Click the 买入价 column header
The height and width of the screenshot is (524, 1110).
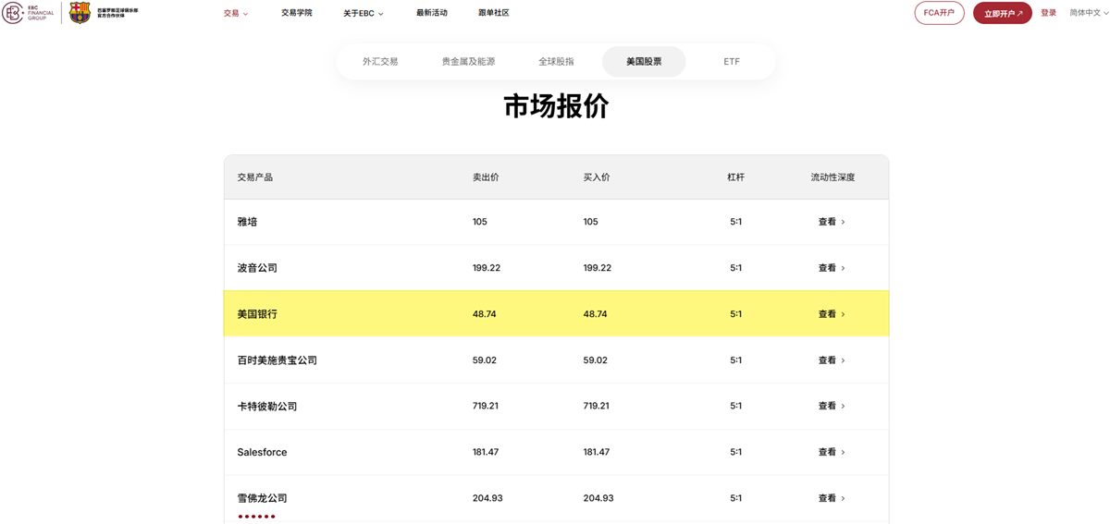point(597,177)
